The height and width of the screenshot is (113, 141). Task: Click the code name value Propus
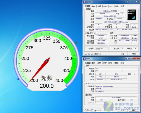103,14
